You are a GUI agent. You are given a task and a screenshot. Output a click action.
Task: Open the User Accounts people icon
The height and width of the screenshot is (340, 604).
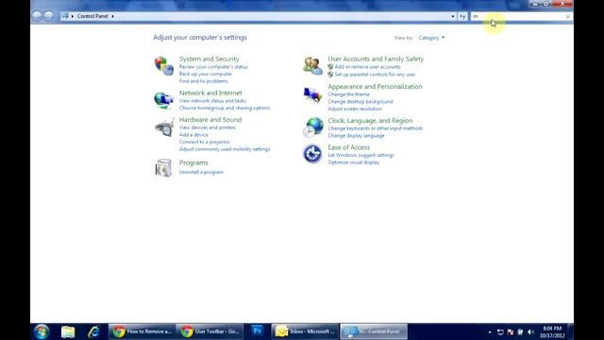[x=312, y=66]
